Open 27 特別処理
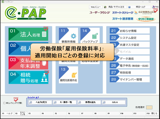This screenshot has height=119, width=160. click(130, 72)
